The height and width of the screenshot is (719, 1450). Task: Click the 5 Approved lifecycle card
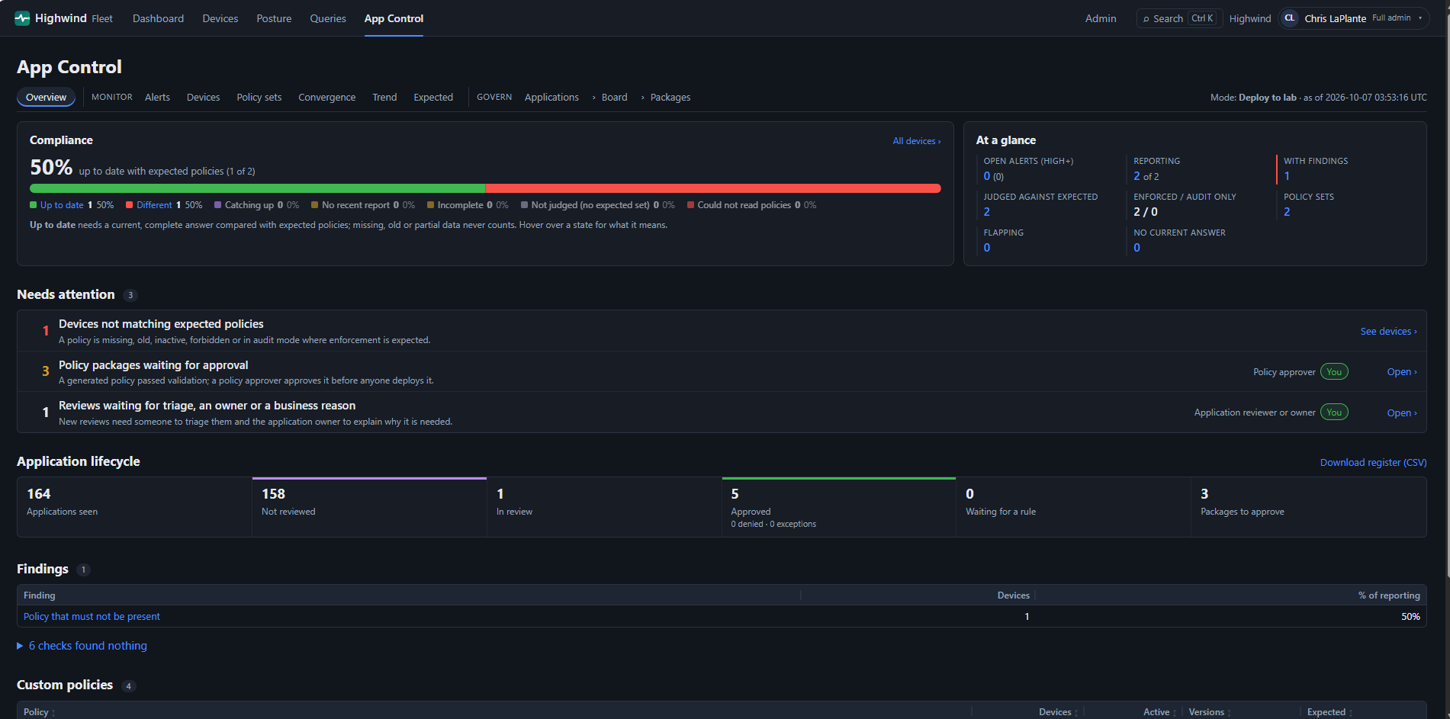click(839, 507)
